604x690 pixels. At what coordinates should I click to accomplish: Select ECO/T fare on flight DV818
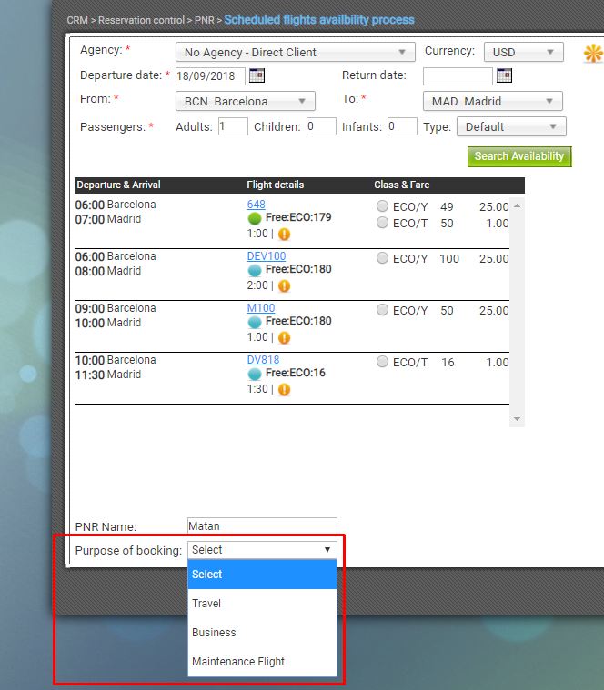(x=382, y=362)
